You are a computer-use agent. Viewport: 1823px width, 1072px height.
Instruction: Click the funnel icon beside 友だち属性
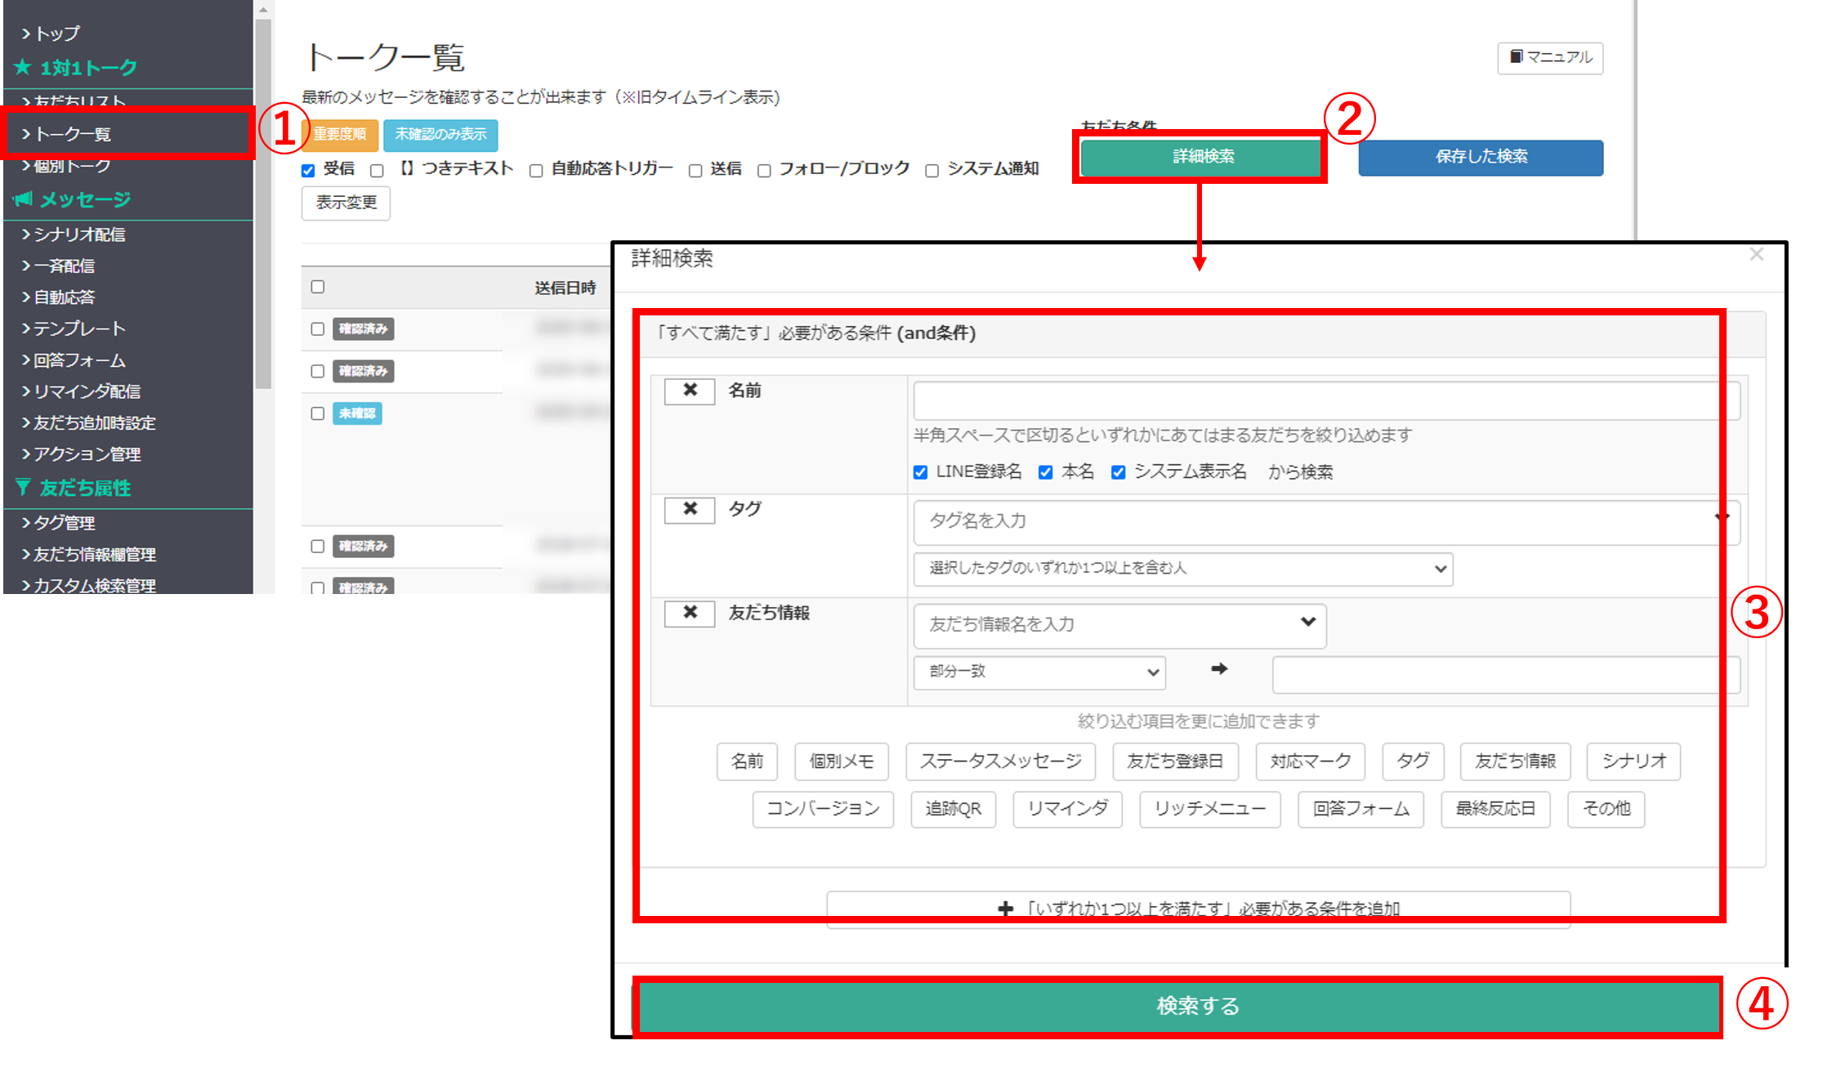click(x=23, y=488)
